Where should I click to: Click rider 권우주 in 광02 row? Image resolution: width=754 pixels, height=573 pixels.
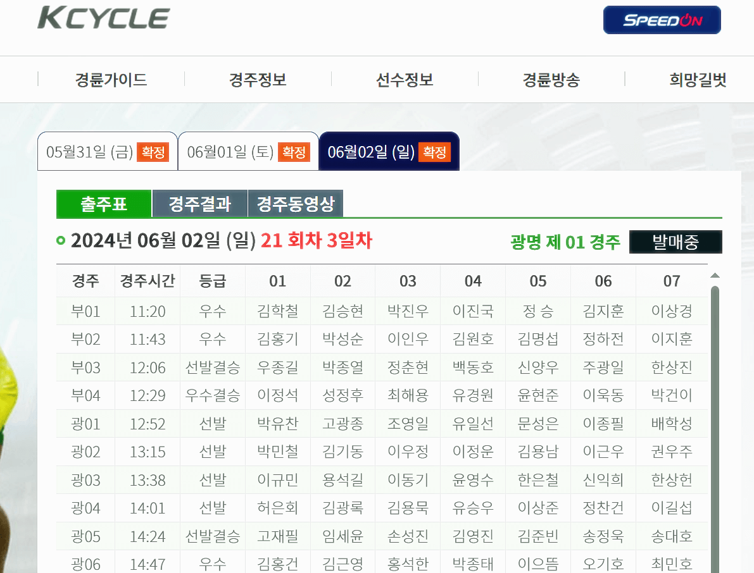tap(672, 452)
